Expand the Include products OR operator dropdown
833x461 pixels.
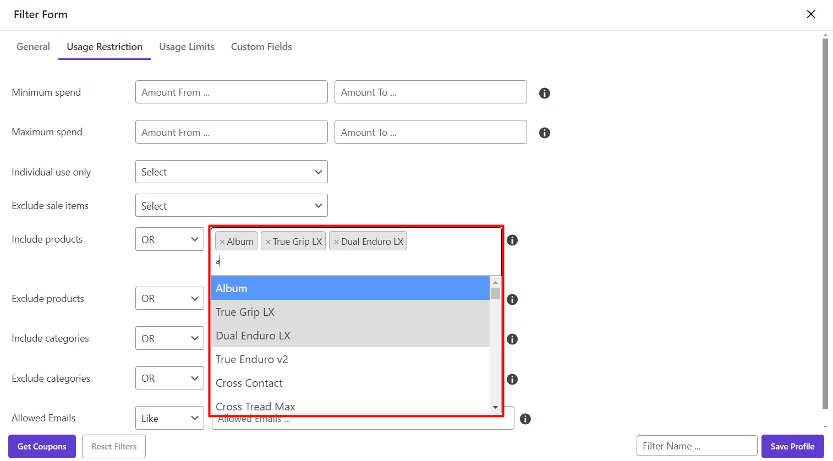(169, 239)
